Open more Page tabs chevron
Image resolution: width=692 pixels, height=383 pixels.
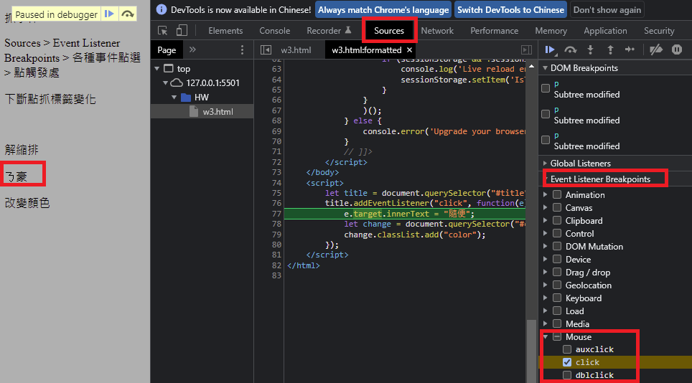(x=192, y=49)
